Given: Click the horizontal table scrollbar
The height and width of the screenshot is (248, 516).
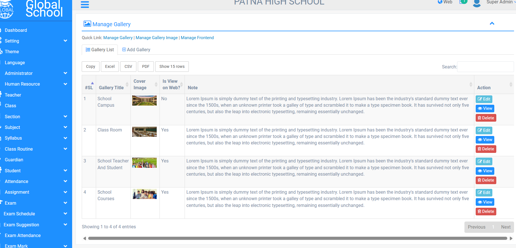Looking at the screenshot, I should point(298,238).
